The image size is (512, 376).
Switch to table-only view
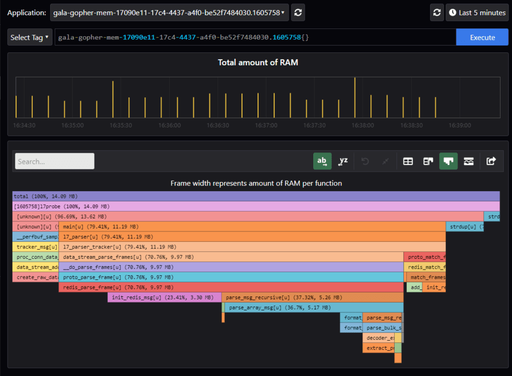408,162
